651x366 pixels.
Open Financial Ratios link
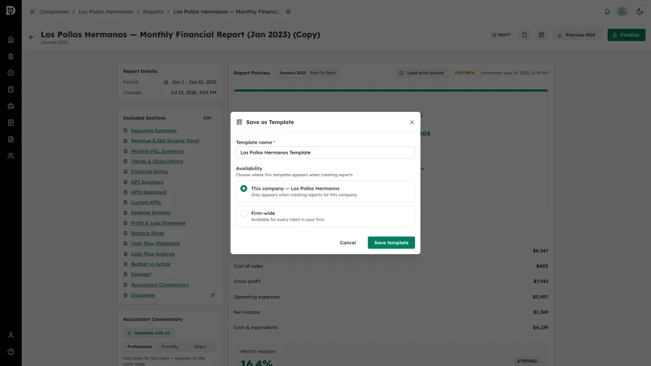click(149, 172)
